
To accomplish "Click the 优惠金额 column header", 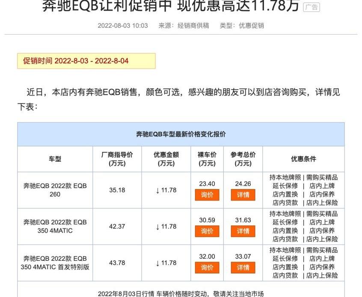I will [x=166, y=159].
